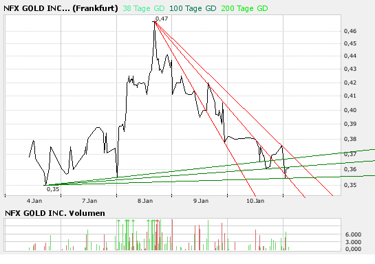Click the '0,35' low price label

53,189
